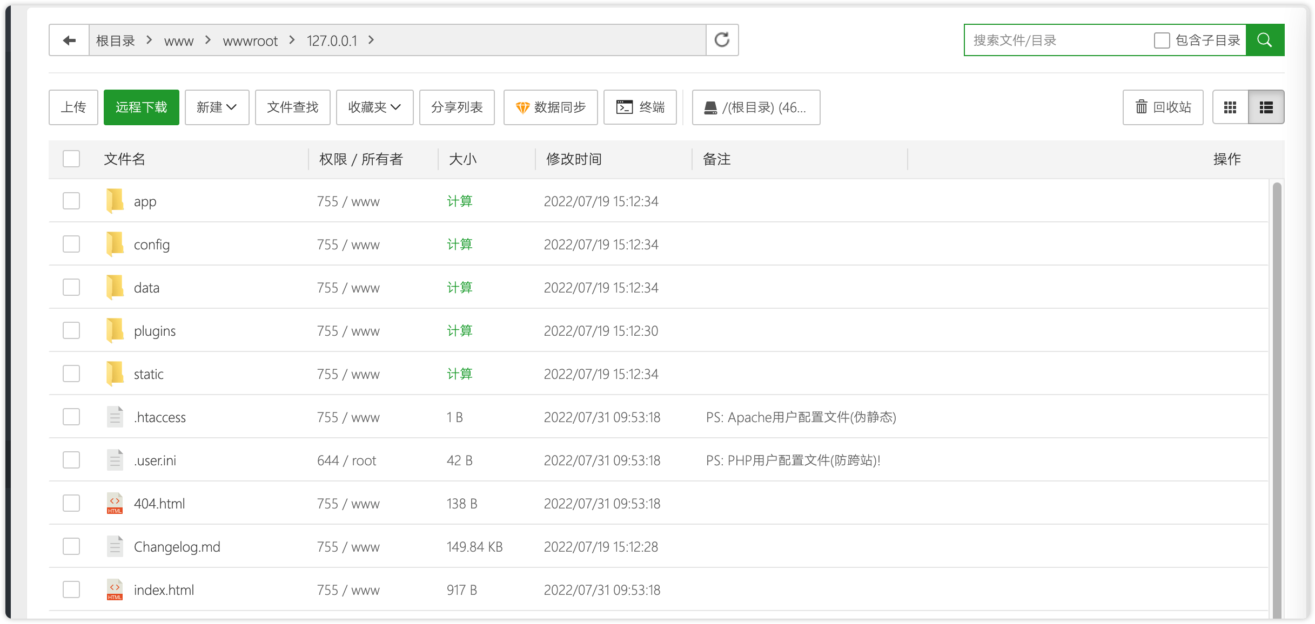
Task: Check the box for app folder
Action: tap(71, 201)
